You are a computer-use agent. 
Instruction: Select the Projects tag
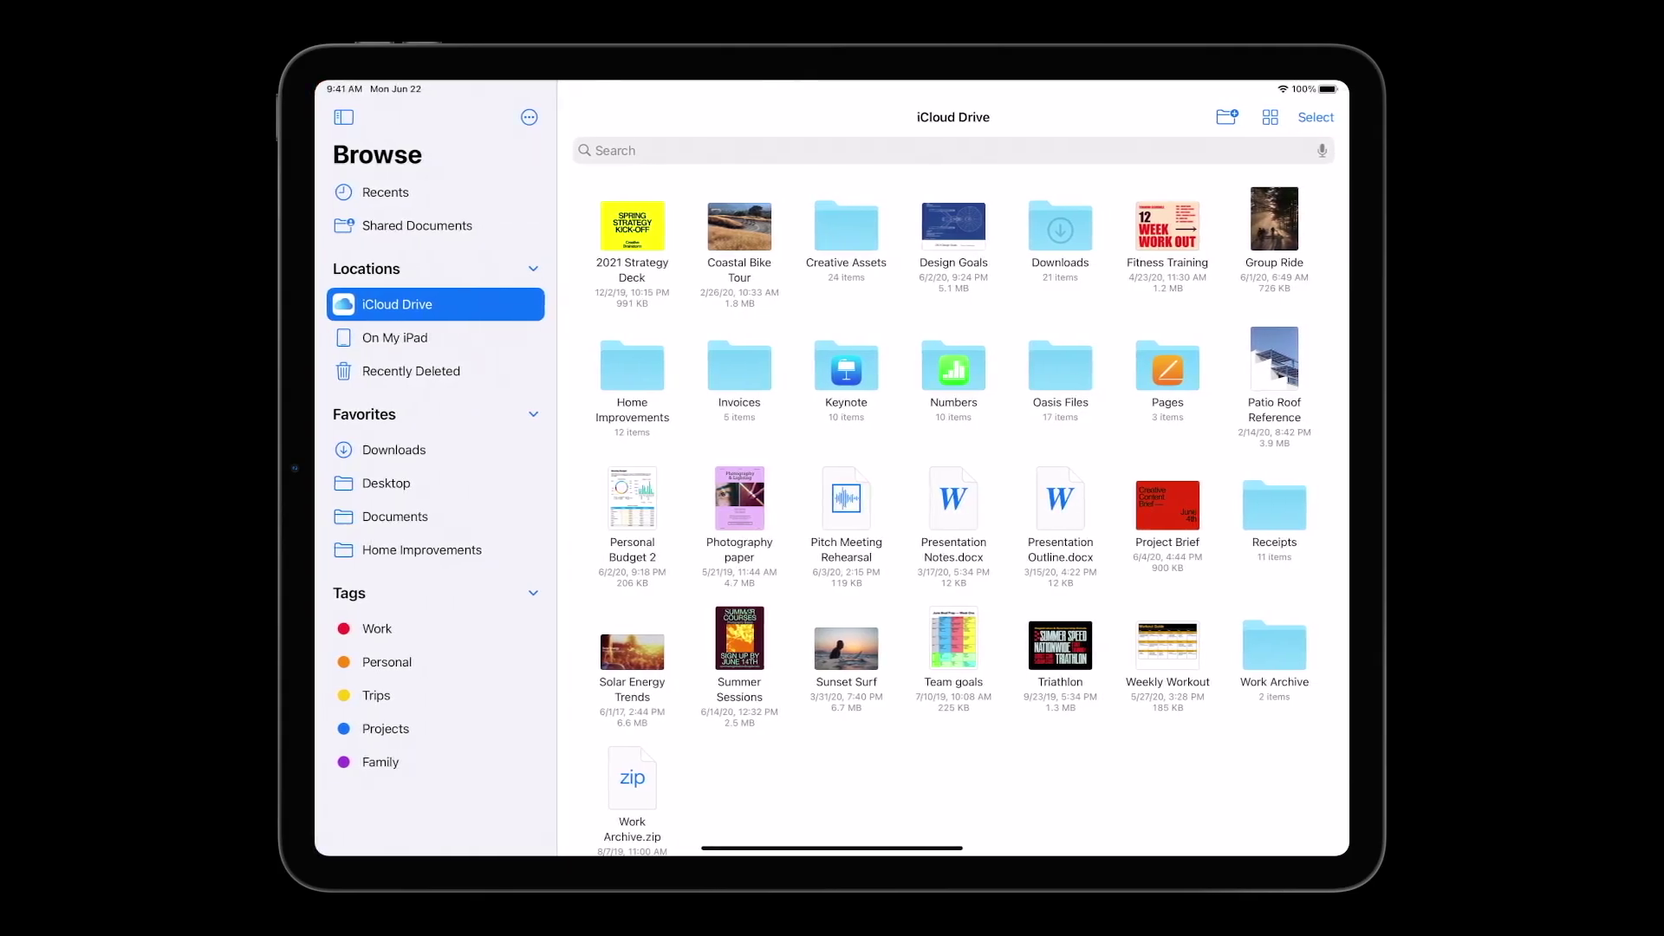386,729
